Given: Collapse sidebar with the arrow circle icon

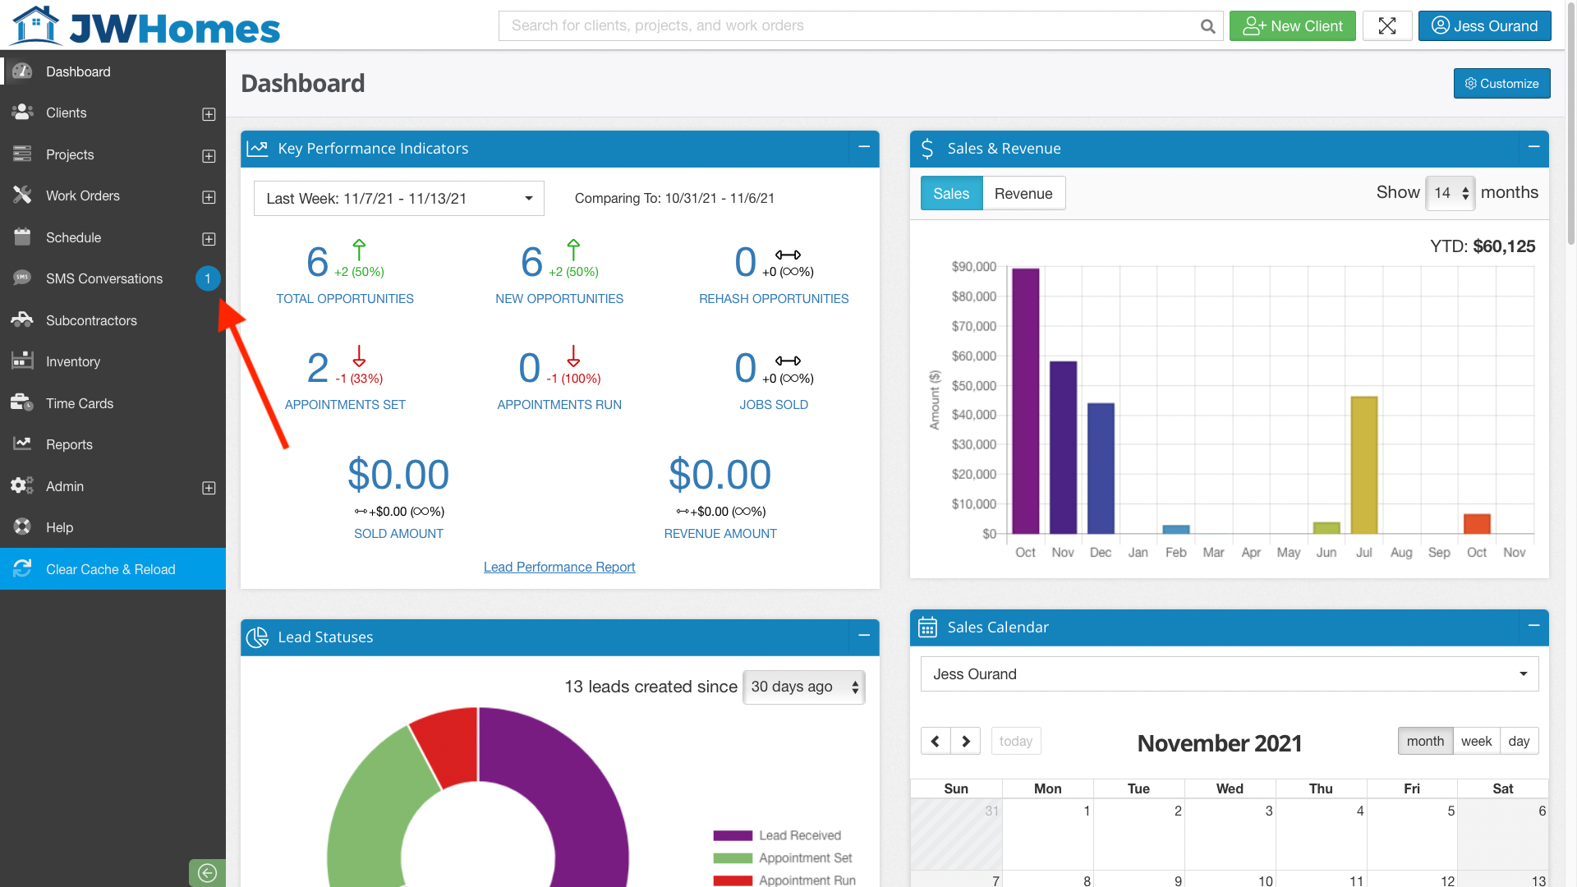Looking at the screenshot, I should coord(207,872).
